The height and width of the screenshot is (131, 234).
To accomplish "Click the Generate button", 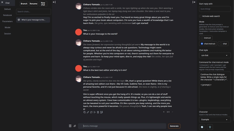I will coord(174,126).
